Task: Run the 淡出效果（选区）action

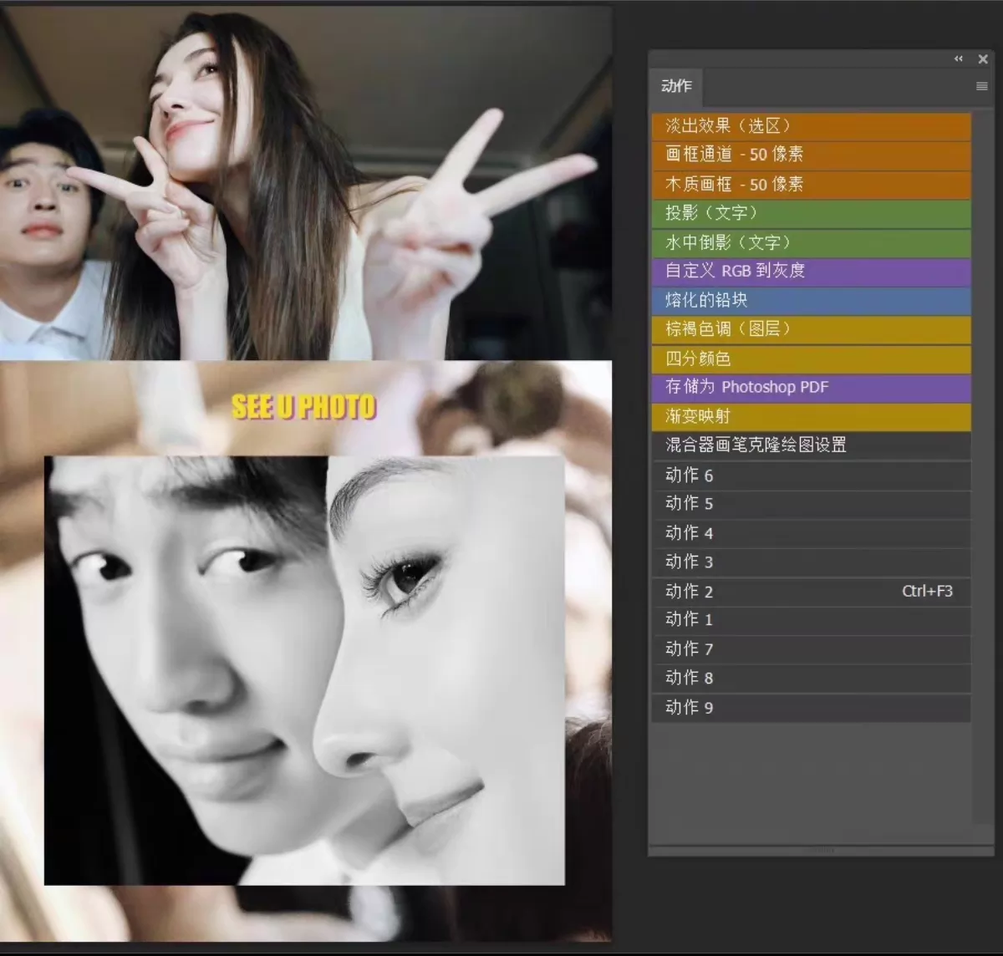Action: [x=811, y=125]
